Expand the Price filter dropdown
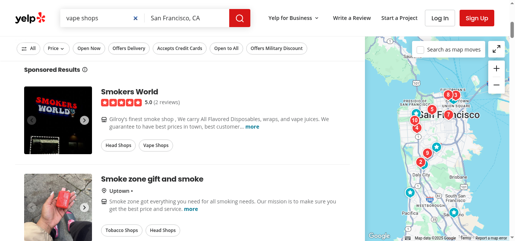 (56, 49)
